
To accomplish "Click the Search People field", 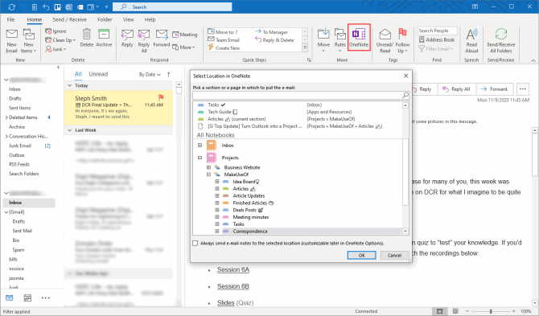I will point(438,31).
